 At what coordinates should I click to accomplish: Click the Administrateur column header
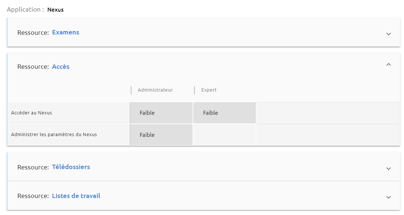(155, 90)
